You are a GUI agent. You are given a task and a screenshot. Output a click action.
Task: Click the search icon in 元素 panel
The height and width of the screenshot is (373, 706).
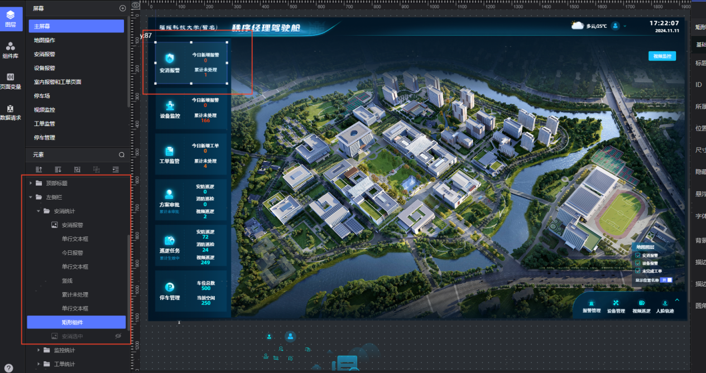click(x=122, y=154)
